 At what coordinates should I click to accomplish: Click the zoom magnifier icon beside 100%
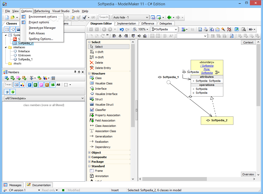tap(135, 30)
